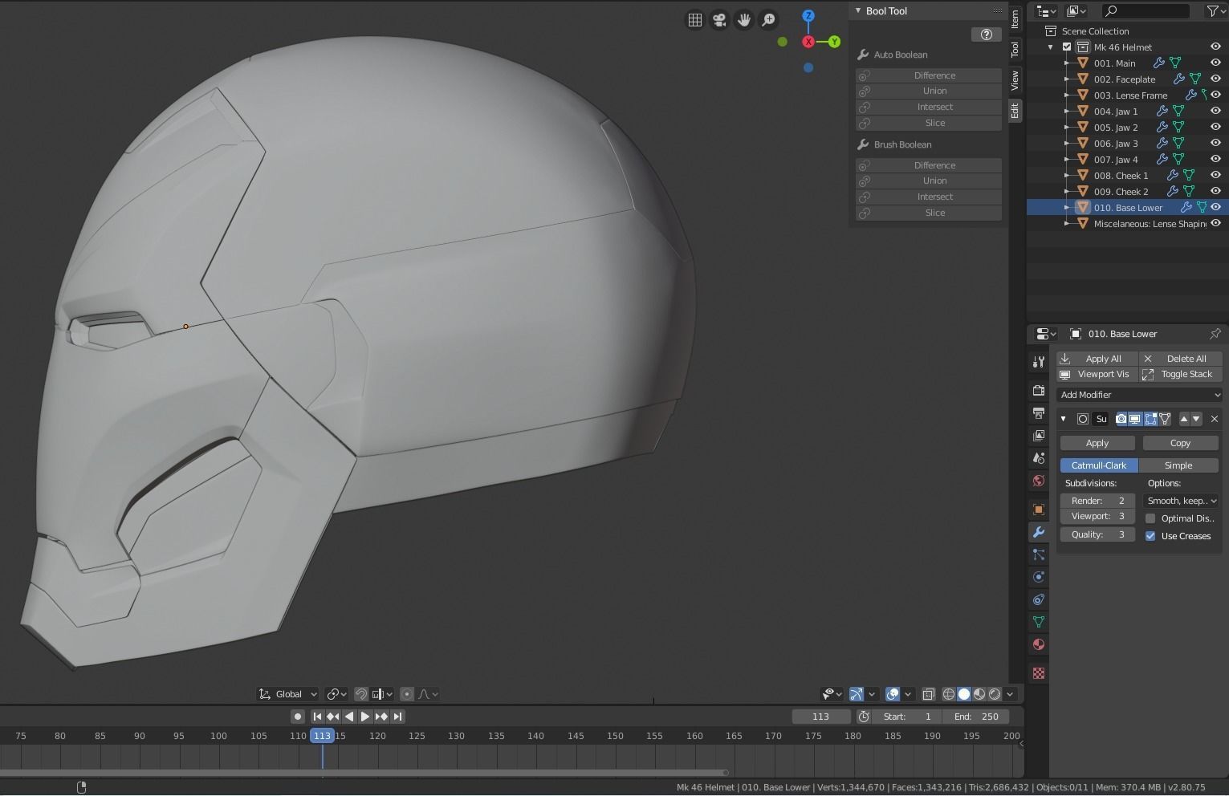The image size is (1229, 796).
Task: Click Delete All modifiers button
Action: tap(1181, 359)
